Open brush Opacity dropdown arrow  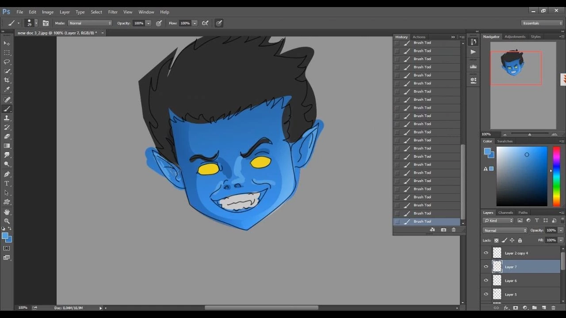pyautogui.click(x=149, y=23)
